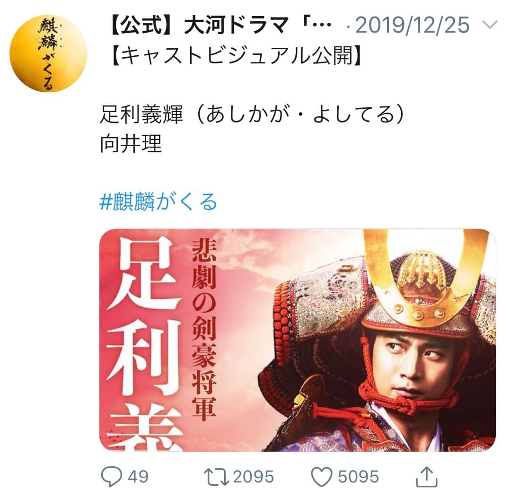Click the 【キャストビジュアル公開】 tweet text
The width and height of the screenshot is (519, 490).
(237, 55)
